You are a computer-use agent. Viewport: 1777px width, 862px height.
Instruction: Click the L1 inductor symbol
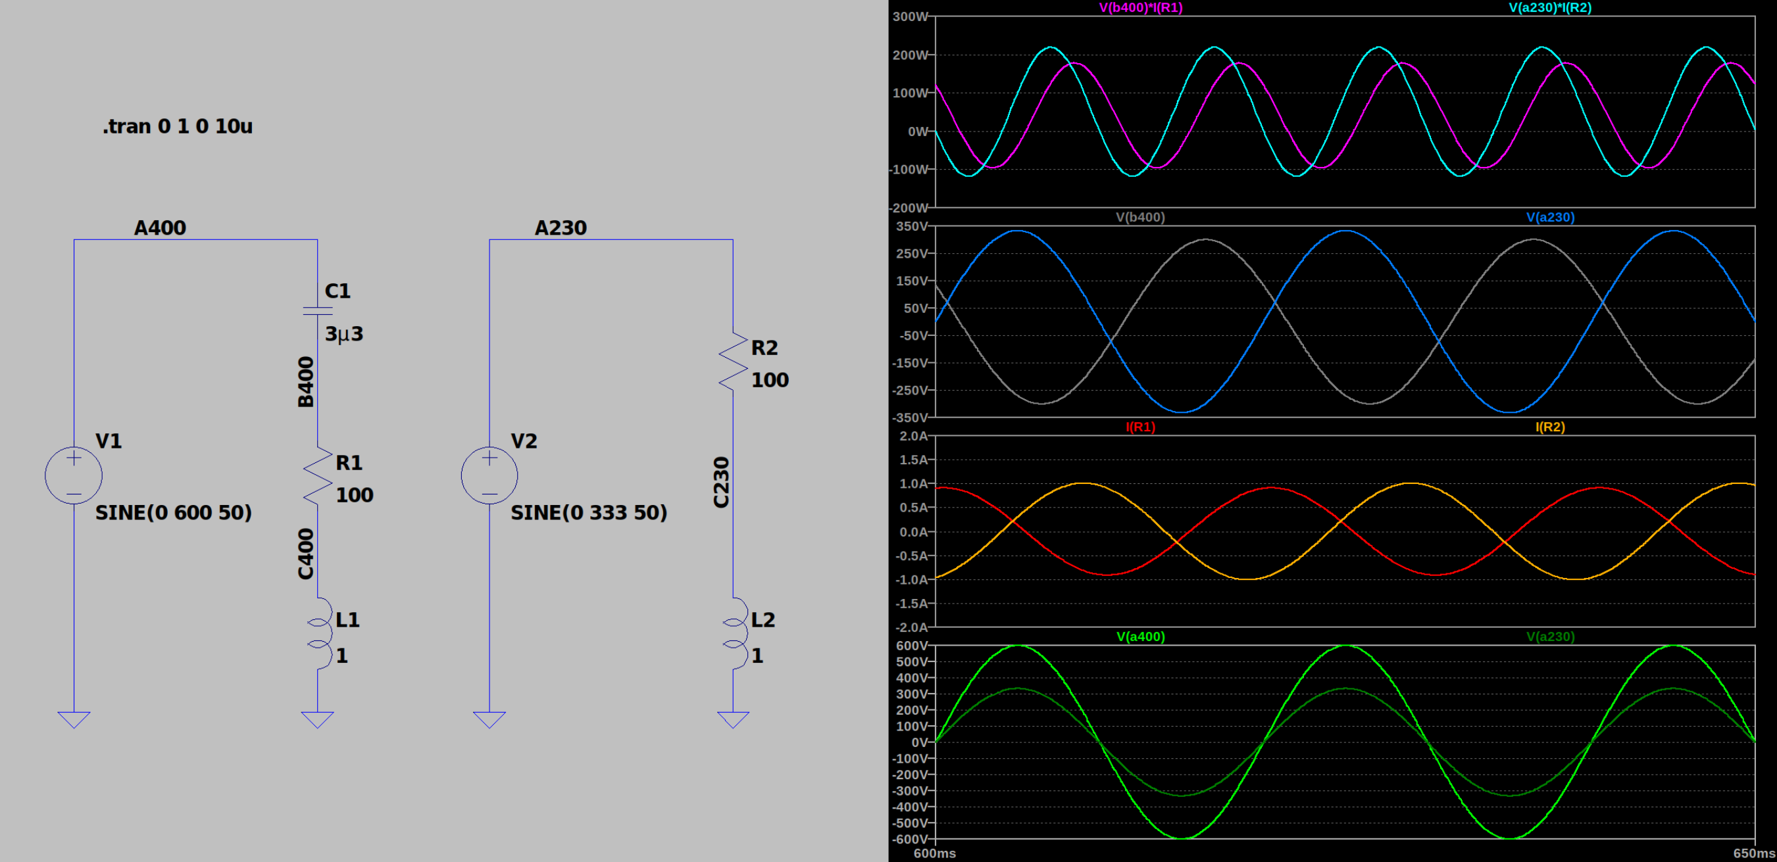(320, 633)
